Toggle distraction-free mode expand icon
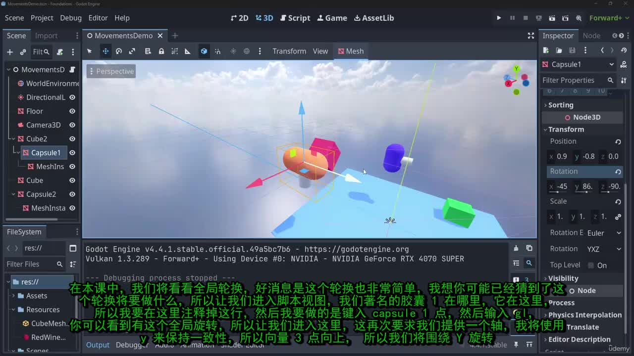 pos(531,36)
